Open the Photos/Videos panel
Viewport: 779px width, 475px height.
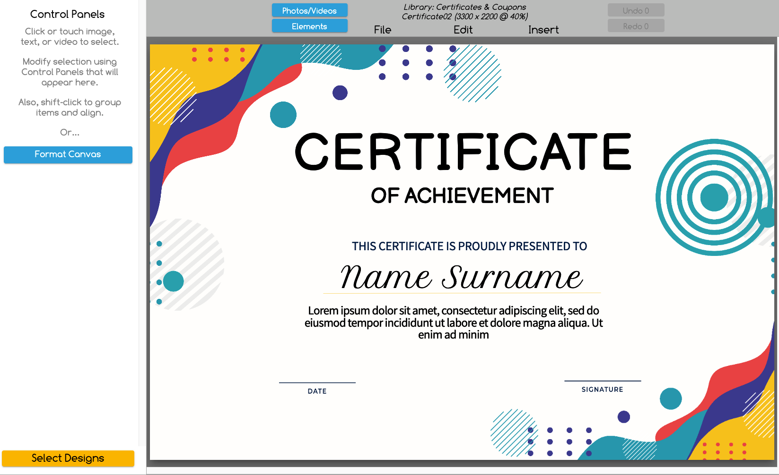coord(309,10)
